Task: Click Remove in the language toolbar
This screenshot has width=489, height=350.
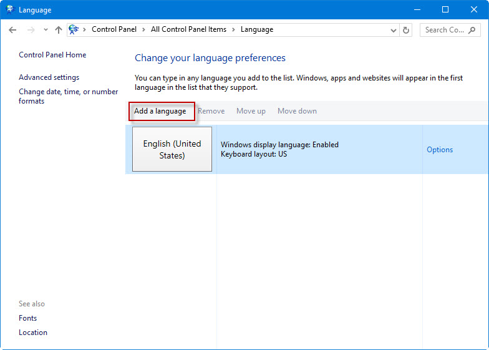Action: [x=211, y=111]
